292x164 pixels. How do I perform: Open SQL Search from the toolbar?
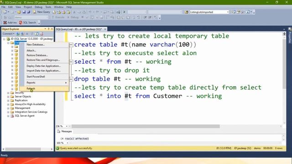pos(27,22)
